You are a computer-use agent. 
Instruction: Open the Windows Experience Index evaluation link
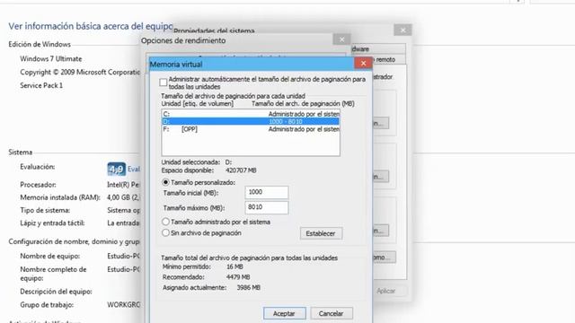coord(134,169)
